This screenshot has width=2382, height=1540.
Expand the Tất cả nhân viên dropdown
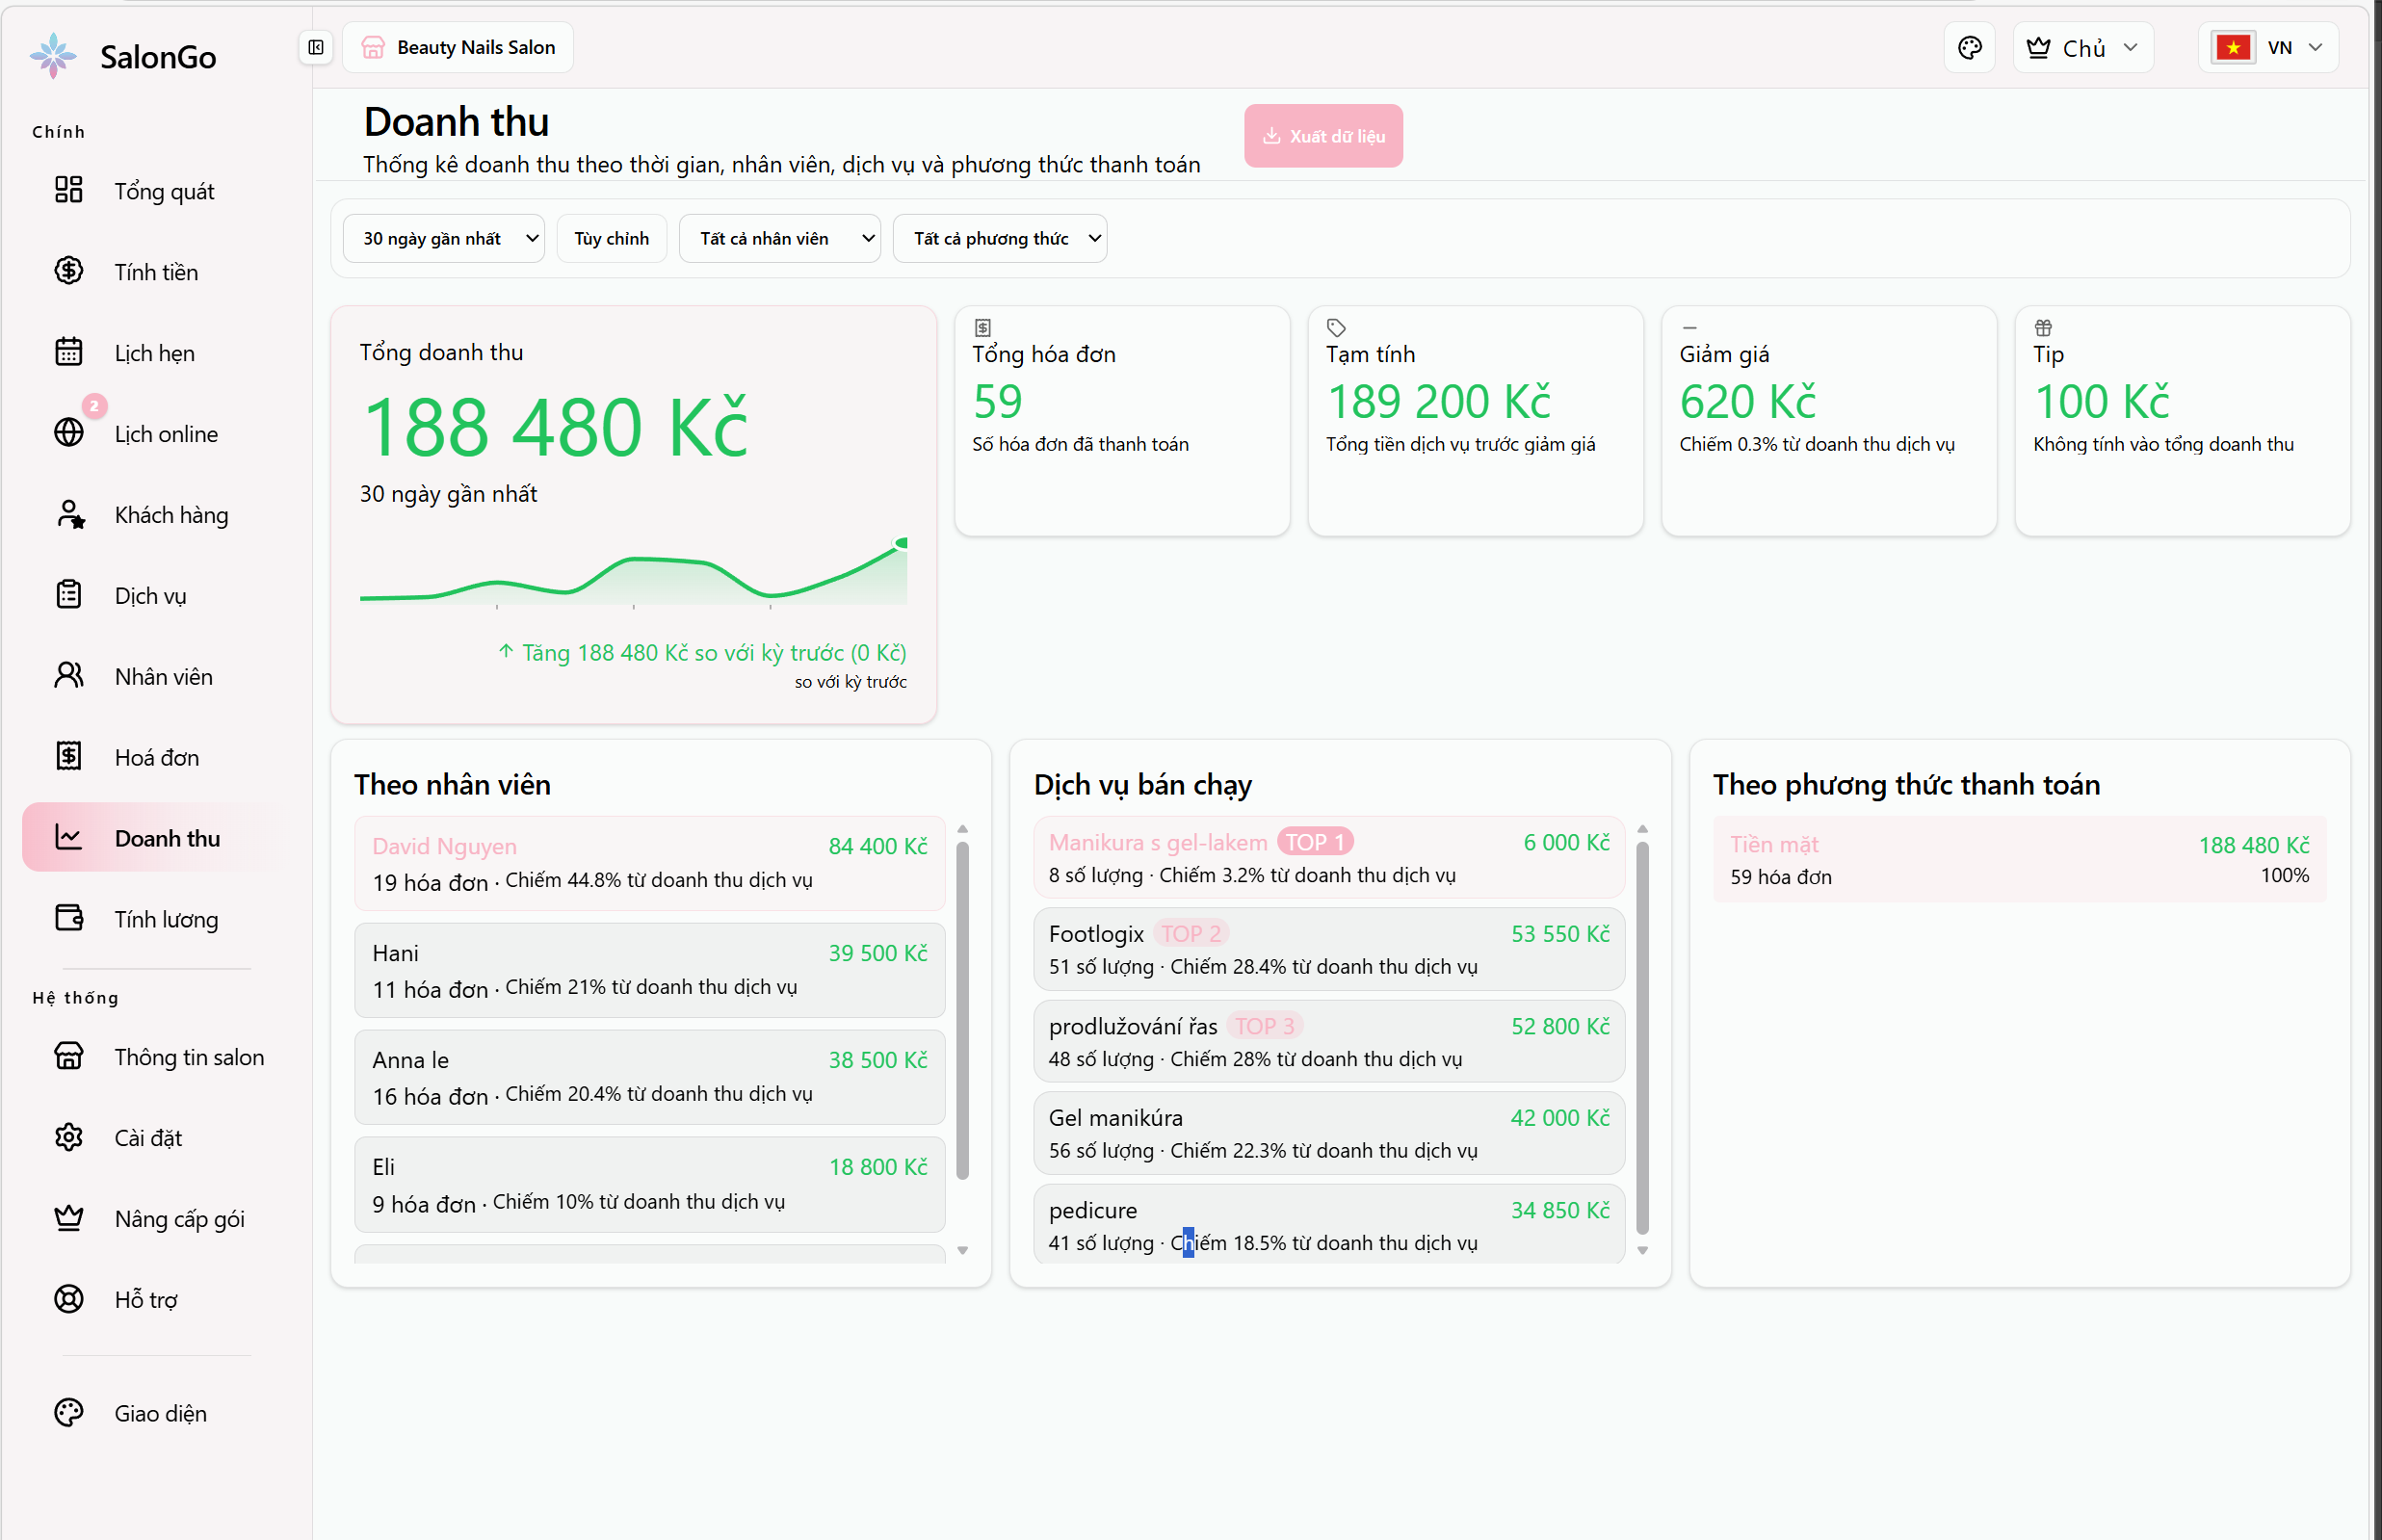(779, 238)
